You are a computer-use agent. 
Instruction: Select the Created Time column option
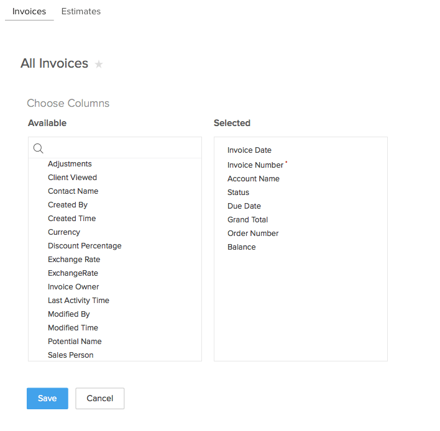(71, 219)
